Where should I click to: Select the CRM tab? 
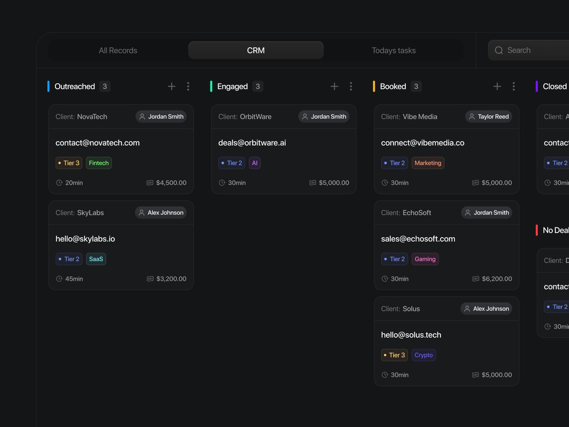256,50
